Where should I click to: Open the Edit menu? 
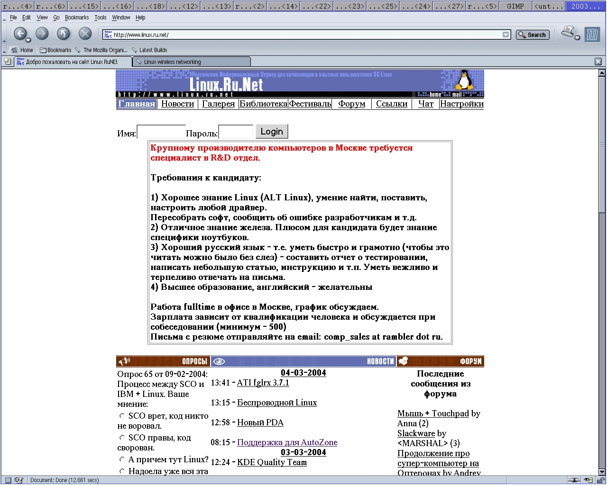point(27,18)
